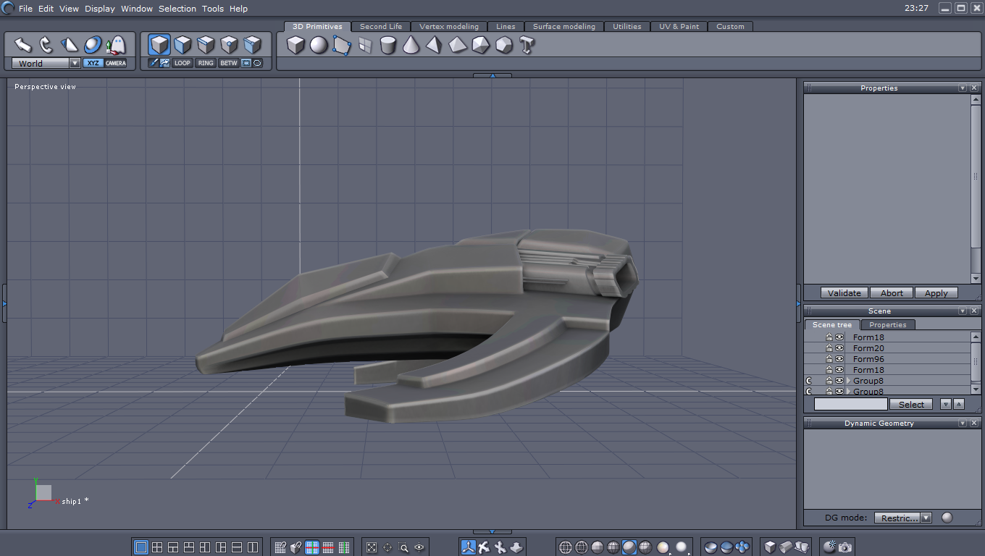Open the Selection menu

177,9
